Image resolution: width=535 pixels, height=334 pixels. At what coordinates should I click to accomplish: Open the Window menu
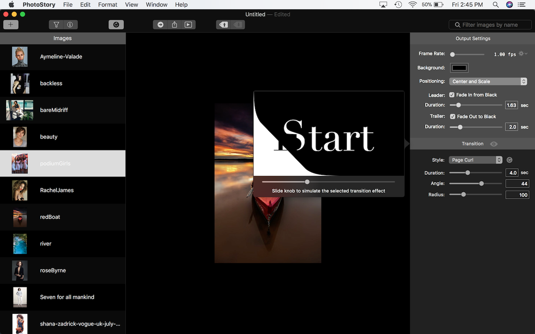pos(156,5)
